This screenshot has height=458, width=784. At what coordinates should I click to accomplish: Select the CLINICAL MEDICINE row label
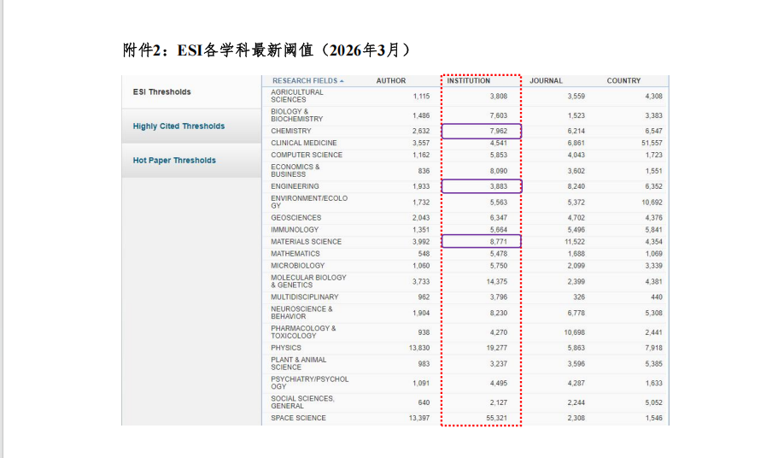click(x=304, y=144)
